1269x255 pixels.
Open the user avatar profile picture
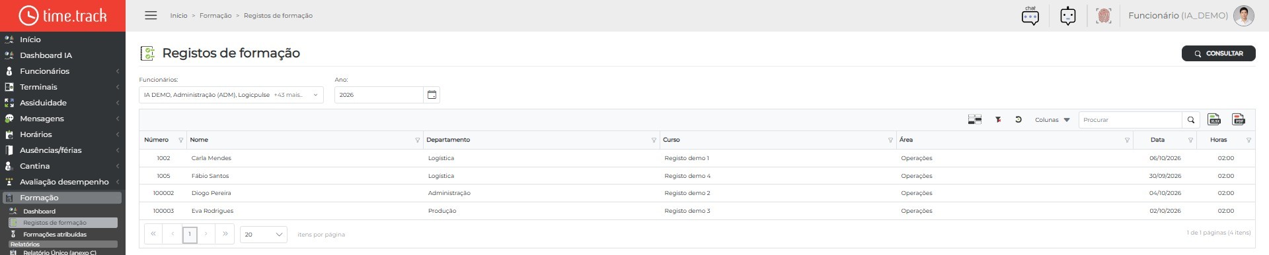(1243, 16)
